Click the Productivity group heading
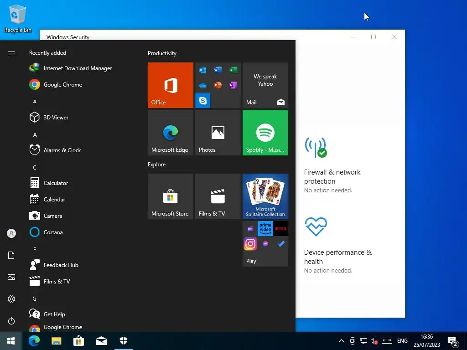Viewport: 467px width, 350px height. [x=162, y=53]
